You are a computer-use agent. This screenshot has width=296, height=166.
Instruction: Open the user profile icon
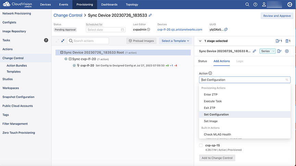click(264, 4)
